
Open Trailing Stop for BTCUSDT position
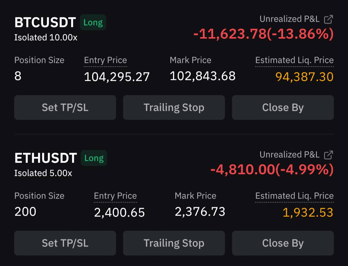[174, 108]
